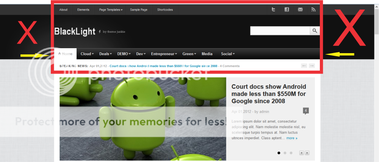Viewport: 379px width, 162px height.
Task: Click the slider previous arrow button
Action: coord(301,153)
